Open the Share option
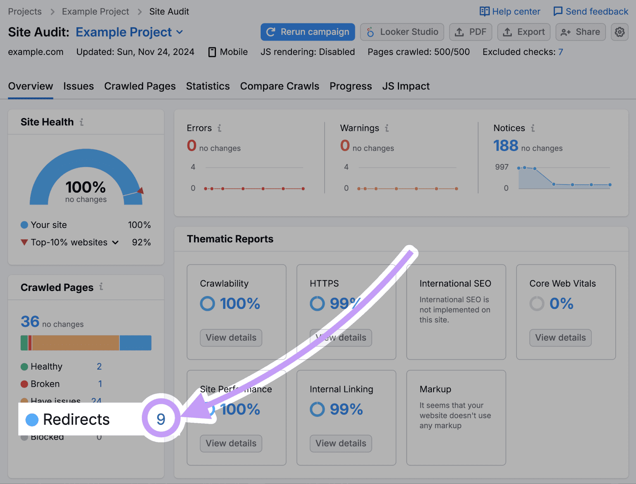The width and height of the screenshot is (636, 484). (580, 32)
